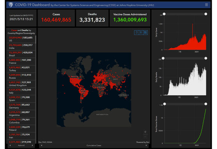Click Daily Deaths chart left range handle

pyautogui.click(x=163, y=58)
